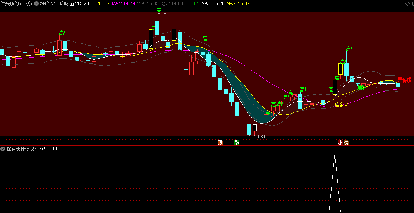Viewport: 414px width, 213px height.
Task: Select the 离C: 14.60 value
Action: 172,4
